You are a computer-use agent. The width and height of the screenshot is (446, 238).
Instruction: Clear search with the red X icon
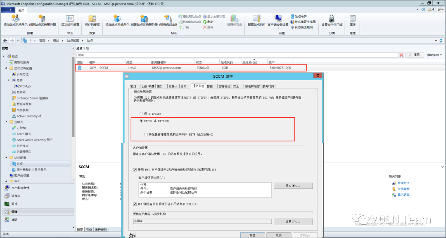coord(401,55)
